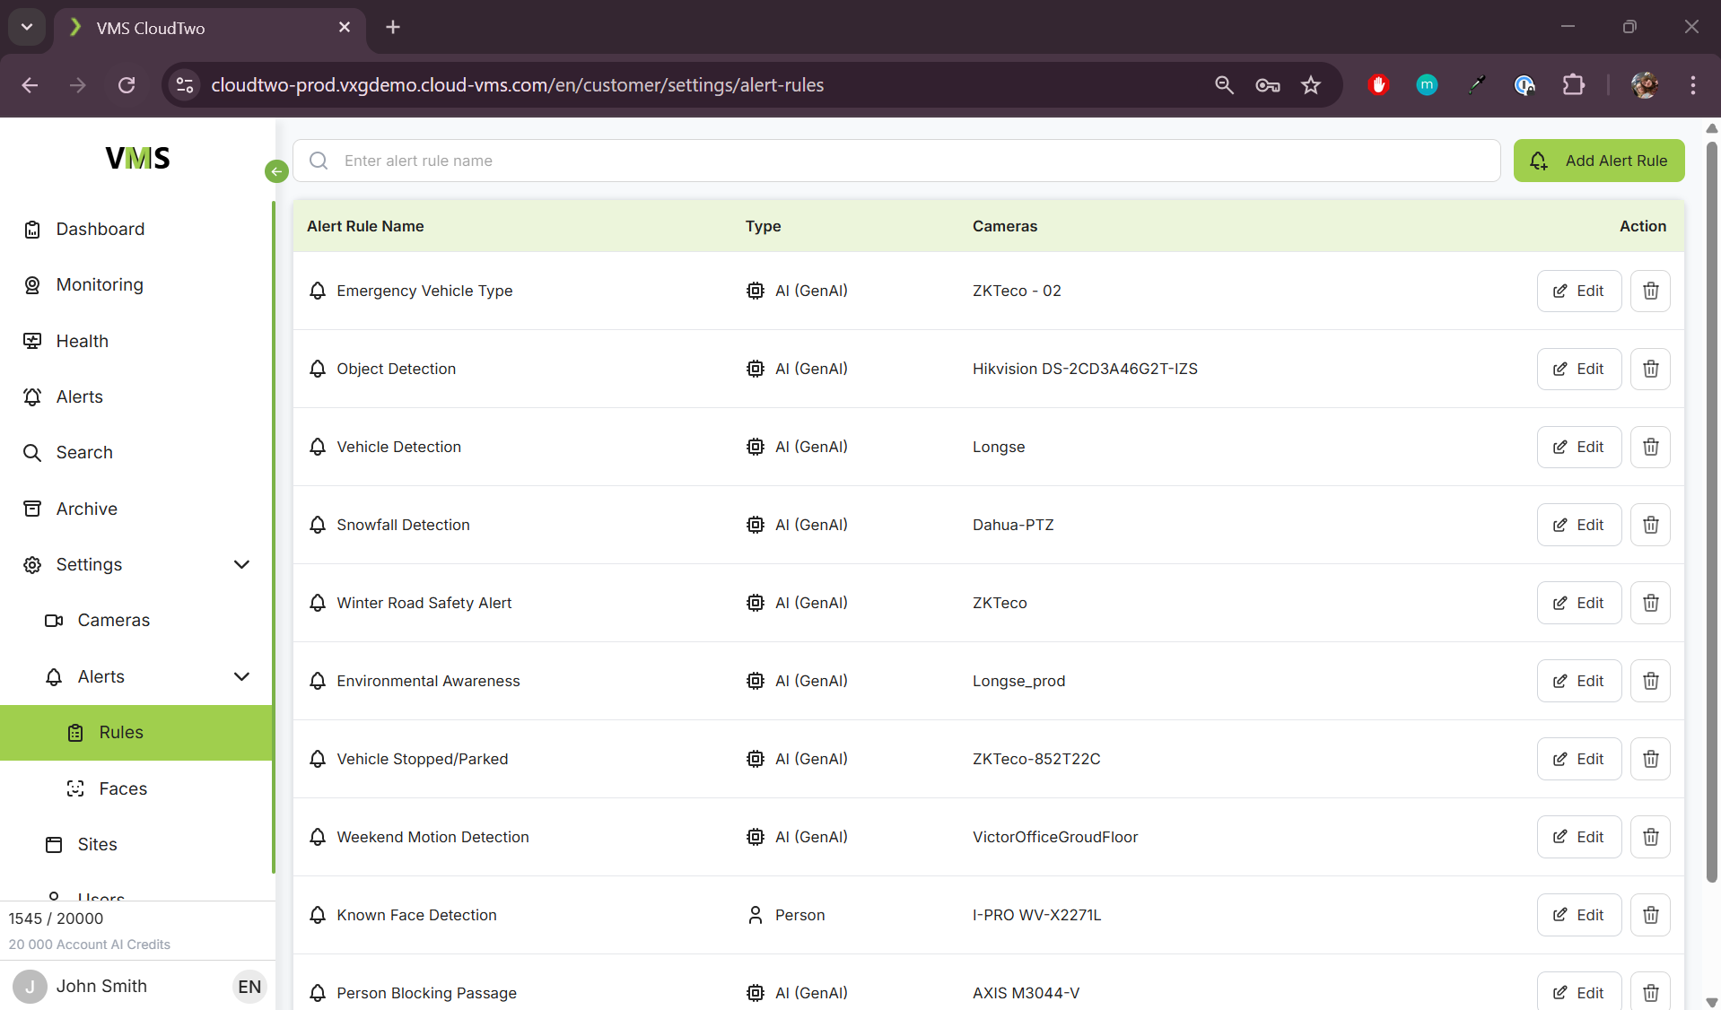Viewport: 1721px width, 1010px height.
Task: Click the password key icon
Action: (x=1267, y=85)
